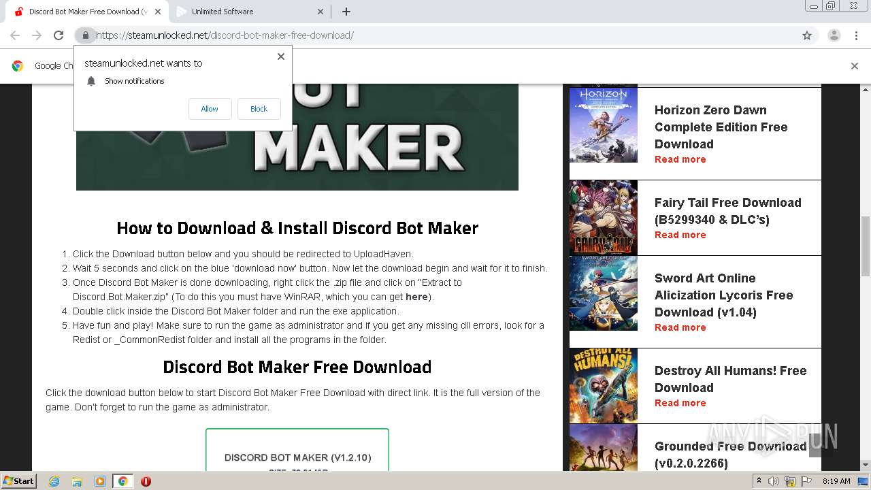Screen dimensions: 871x490
Task: Click in the address bar URL
Action: pos(225,35)
